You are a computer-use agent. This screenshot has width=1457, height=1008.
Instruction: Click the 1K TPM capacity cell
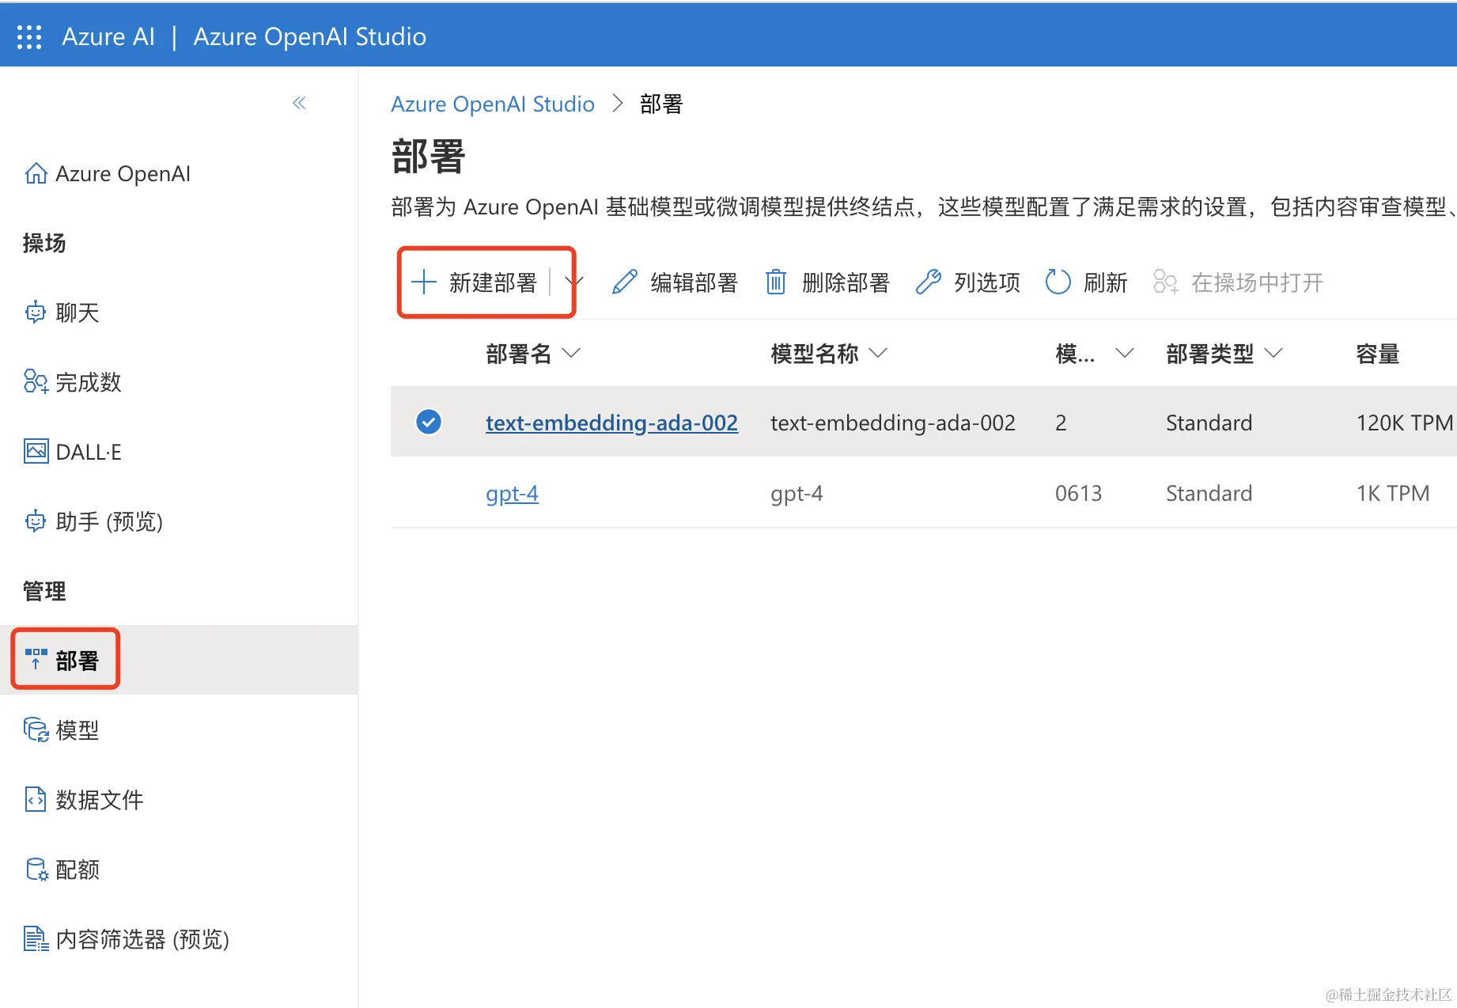point(1393,493)
